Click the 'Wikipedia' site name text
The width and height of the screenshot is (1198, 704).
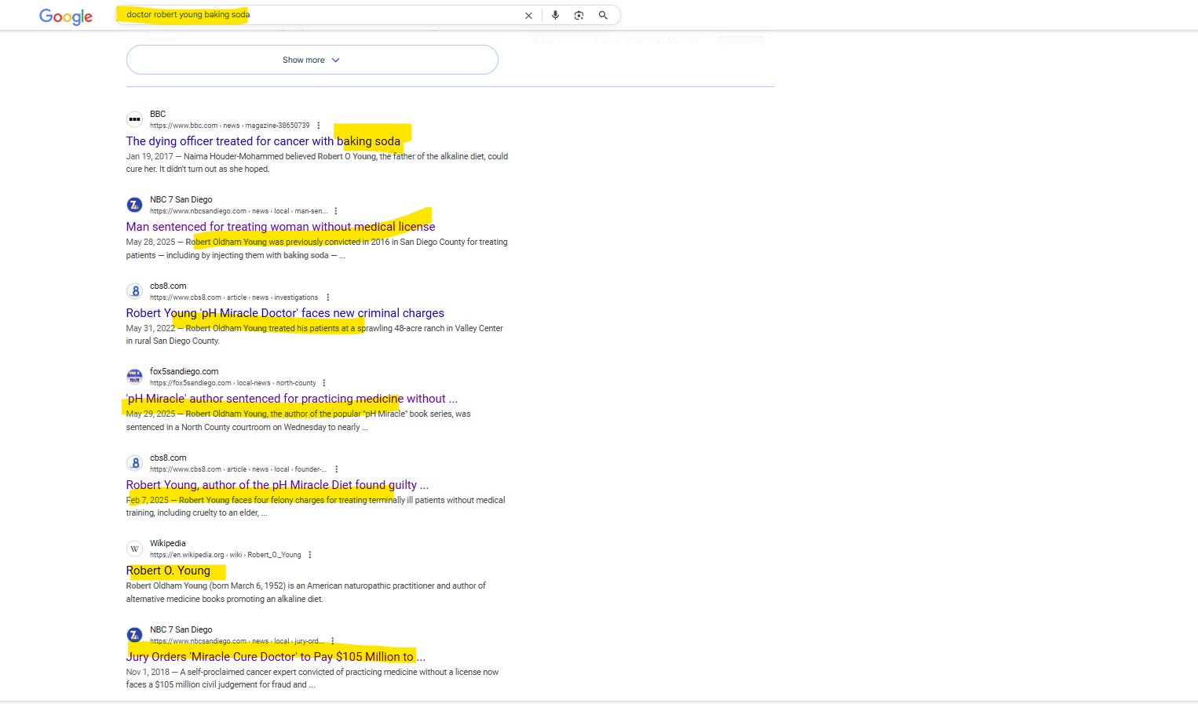168,543
